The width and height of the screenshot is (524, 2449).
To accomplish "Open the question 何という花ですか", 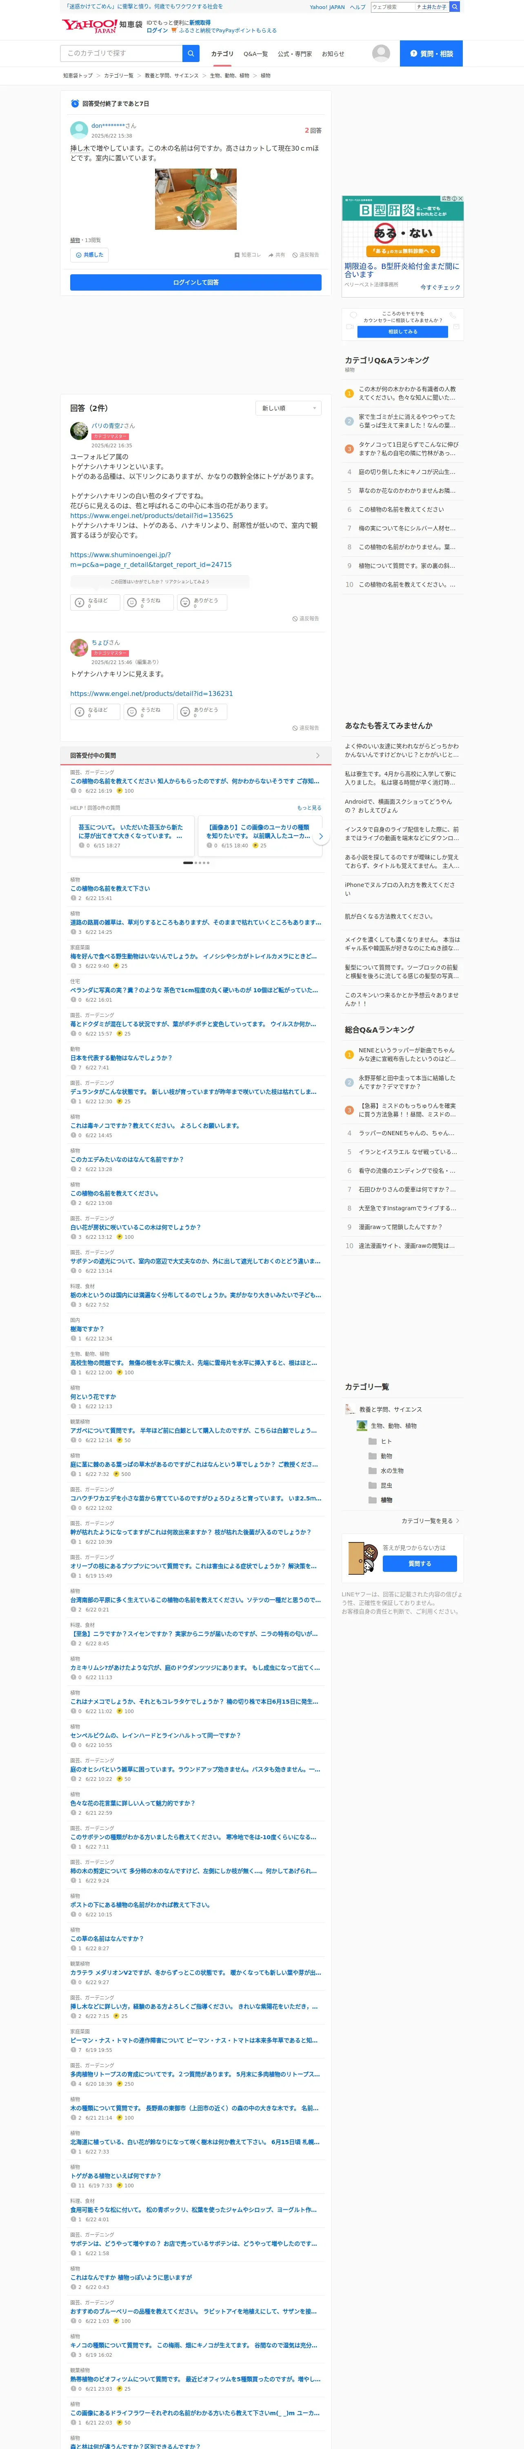I will (x=93, y=1397).
